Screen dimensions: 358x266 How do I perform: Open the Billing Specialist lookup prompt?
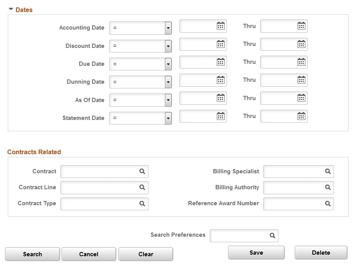coord(328,171)
